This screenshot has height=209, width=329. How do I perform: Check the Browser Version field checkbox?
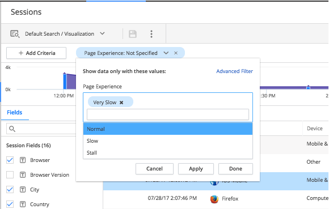[x=10, y=174]
